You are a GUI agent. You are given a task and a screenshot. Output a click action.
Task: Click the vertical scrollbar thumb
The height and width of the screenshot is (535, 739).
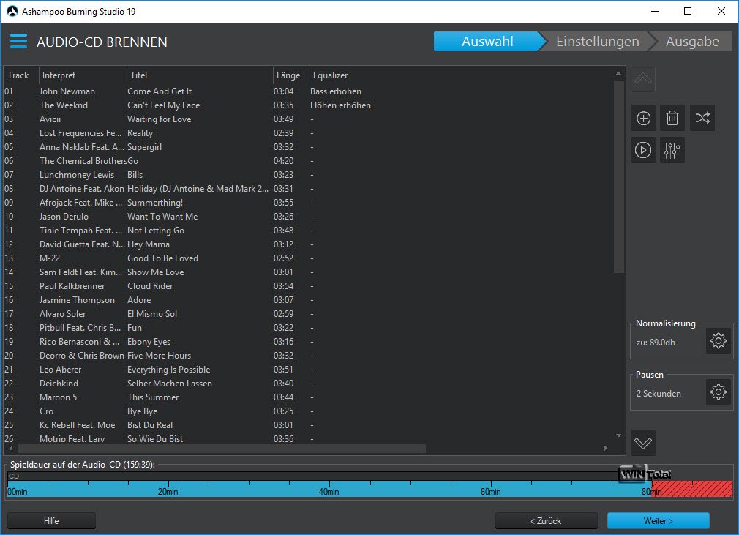(618, 176)
